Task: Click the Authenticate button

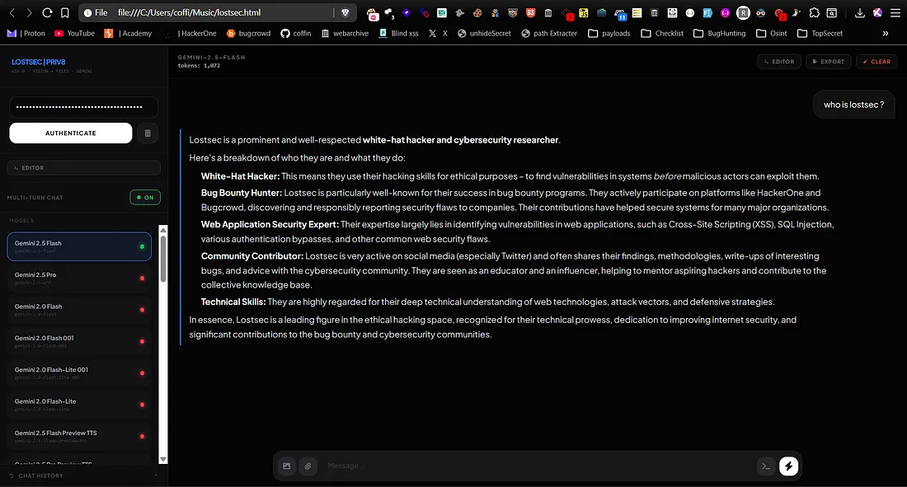Action: (x=71, y=133)
